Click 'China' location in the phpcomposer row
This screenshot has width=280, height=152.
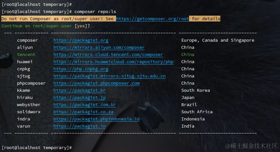pyautogui.click(x=188, y=83)
